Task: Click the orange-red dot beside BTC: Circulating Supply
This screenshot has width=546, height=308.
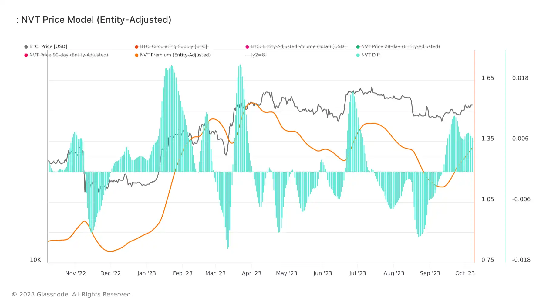Action: coord(137,47)
